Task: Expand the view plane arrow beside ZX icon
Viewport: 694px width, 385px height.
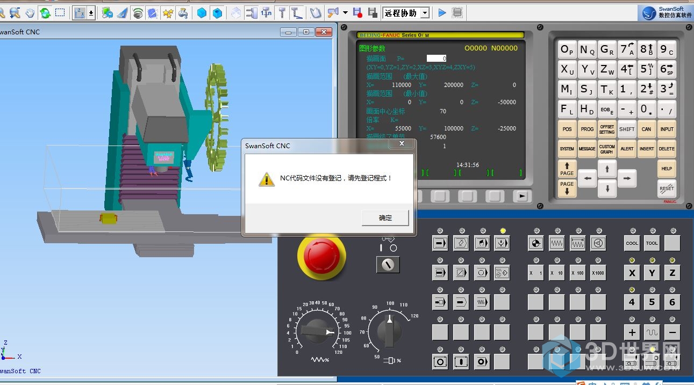Action: click(91, 12)
